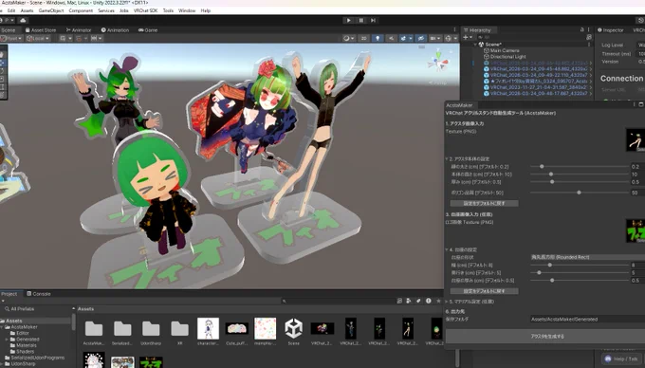Select VRChat_2023-11-27 object in Hierarchy

pos(538,87)
